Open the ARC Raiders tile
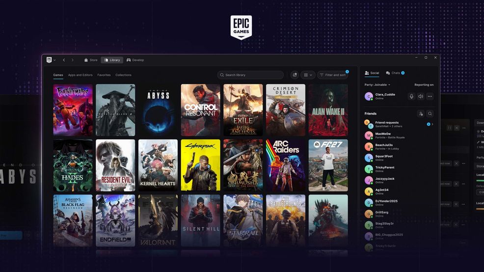Screen dimensions: 484x272 286,165
